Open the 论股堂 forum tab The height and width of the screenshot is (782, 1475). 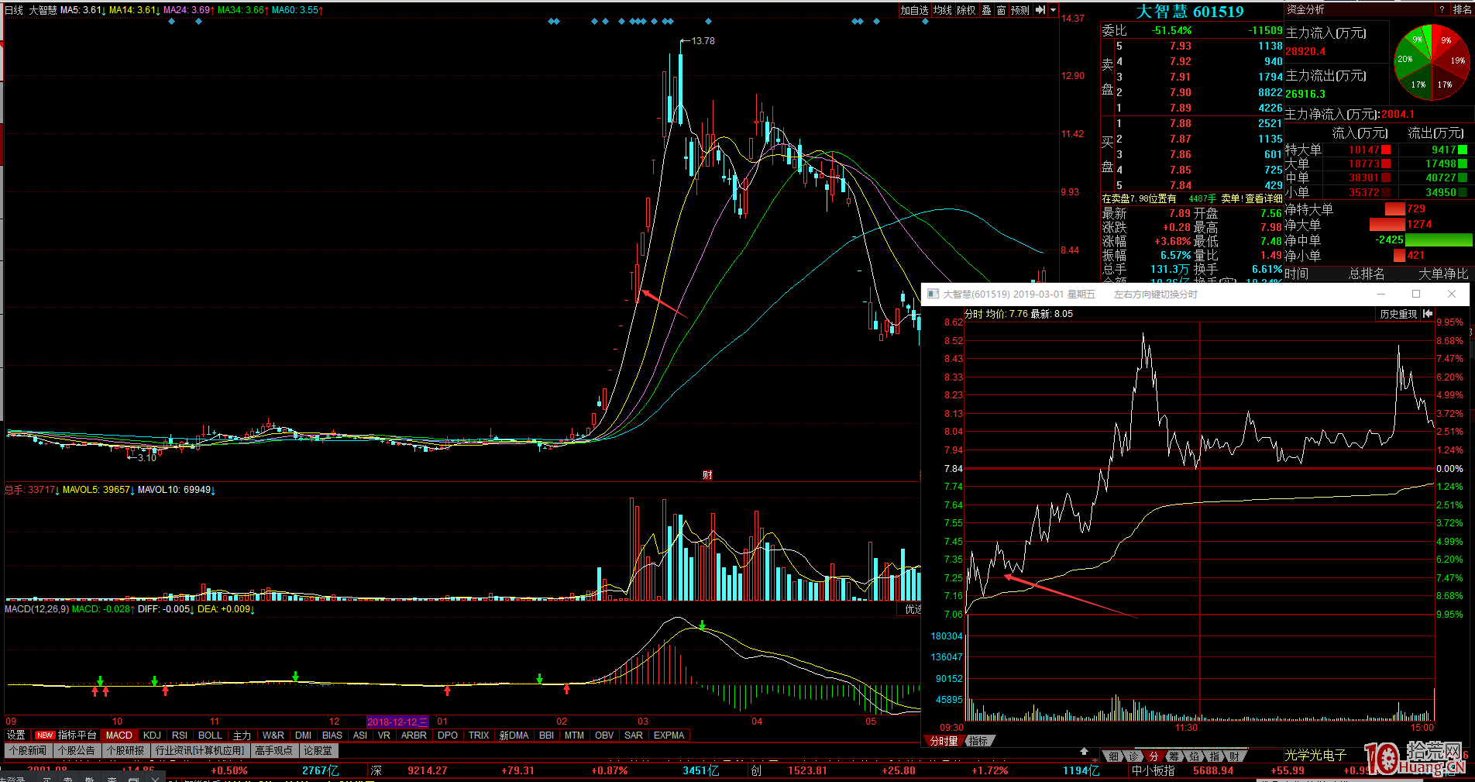[318, 750]
